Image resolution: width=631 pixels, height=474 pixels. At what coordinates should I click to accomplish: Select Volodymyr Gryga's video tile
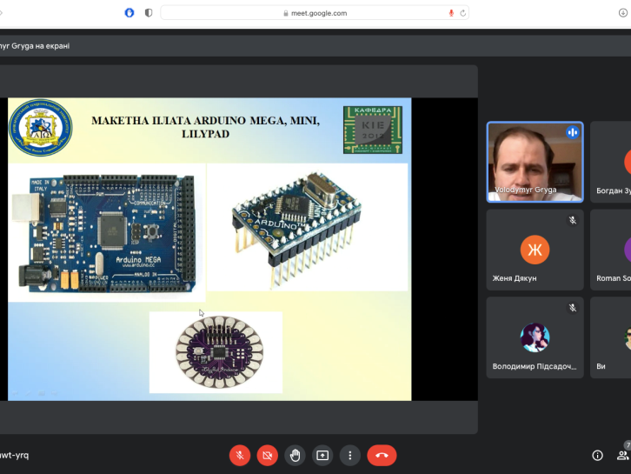534,163
